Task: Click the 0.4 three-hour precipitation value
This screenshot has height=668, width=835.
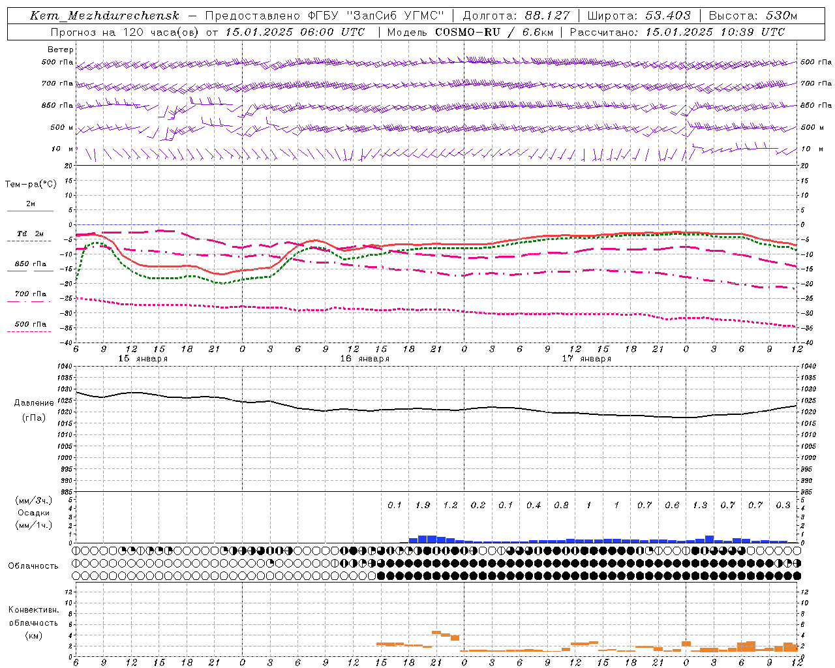Action: pos(534,506)
